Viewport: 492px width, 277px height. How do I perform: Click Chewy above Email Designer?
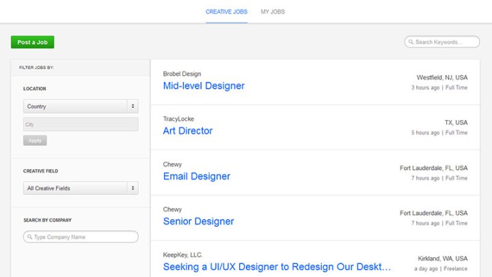(172, 164)
